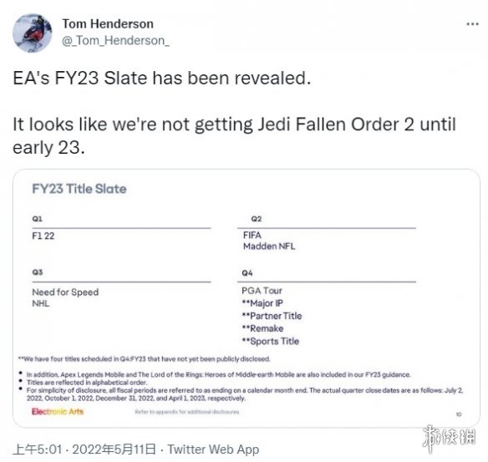Click the PGA Tour entry under Q4

(x=262, y=291)
